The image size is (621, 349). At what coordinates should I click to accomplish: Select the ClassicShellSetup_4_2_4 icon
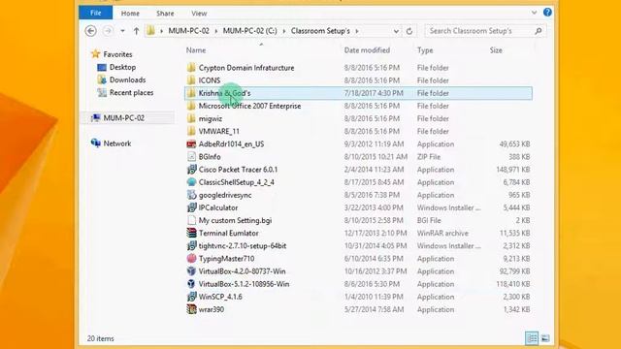[x=191, y=182]
